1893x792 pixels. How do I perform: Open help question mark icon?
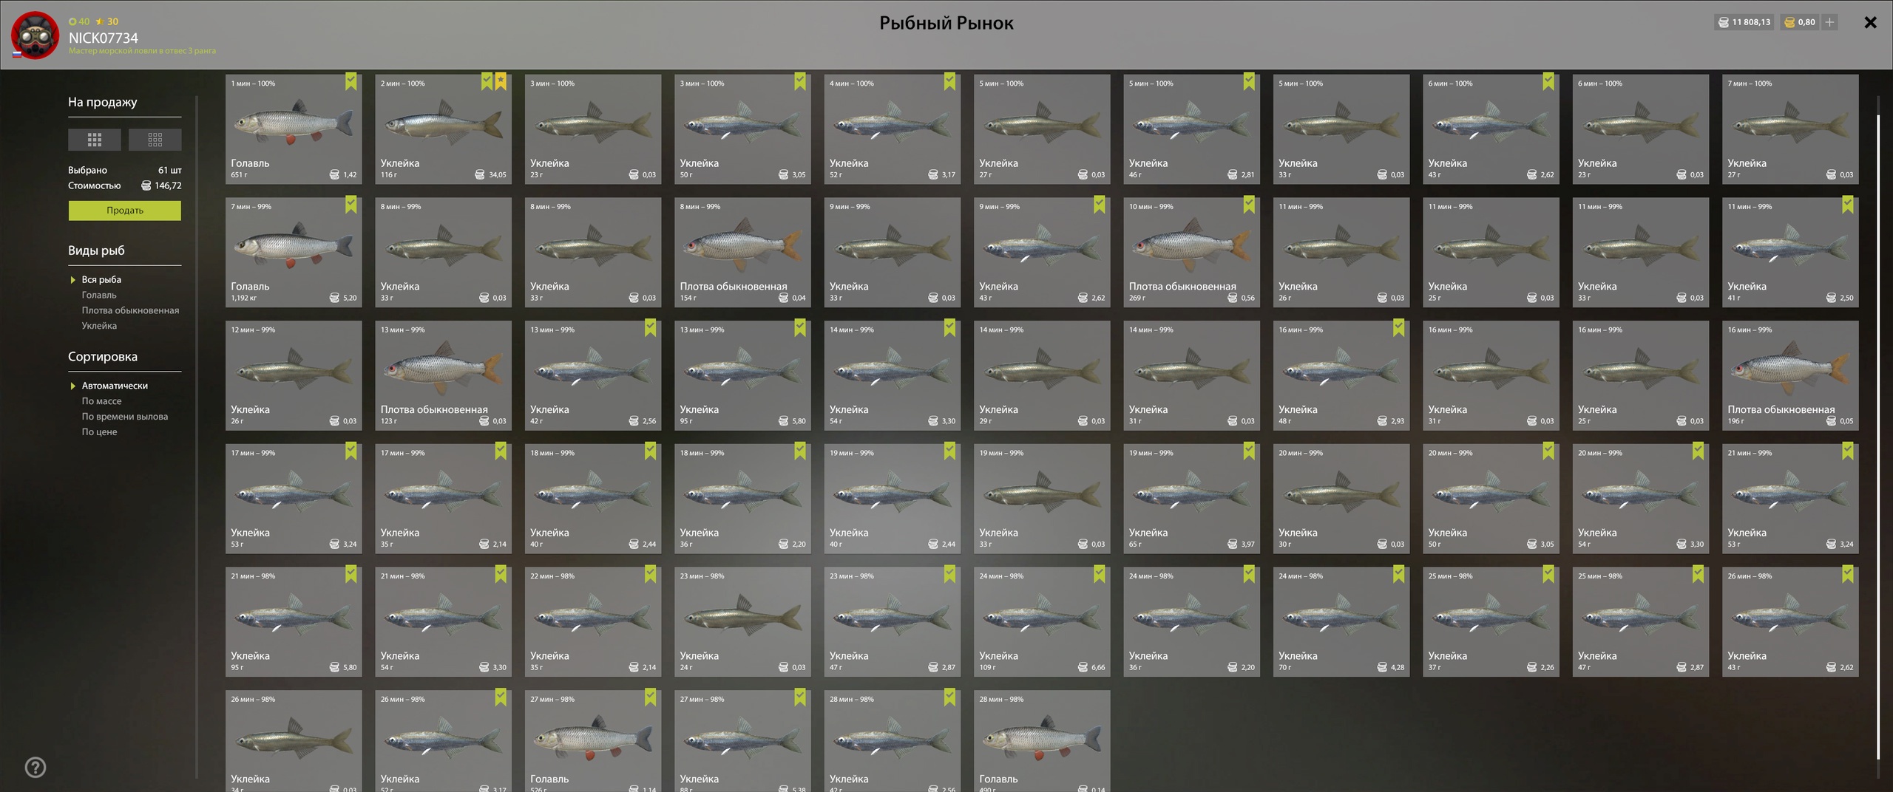[x=35, y=768]
